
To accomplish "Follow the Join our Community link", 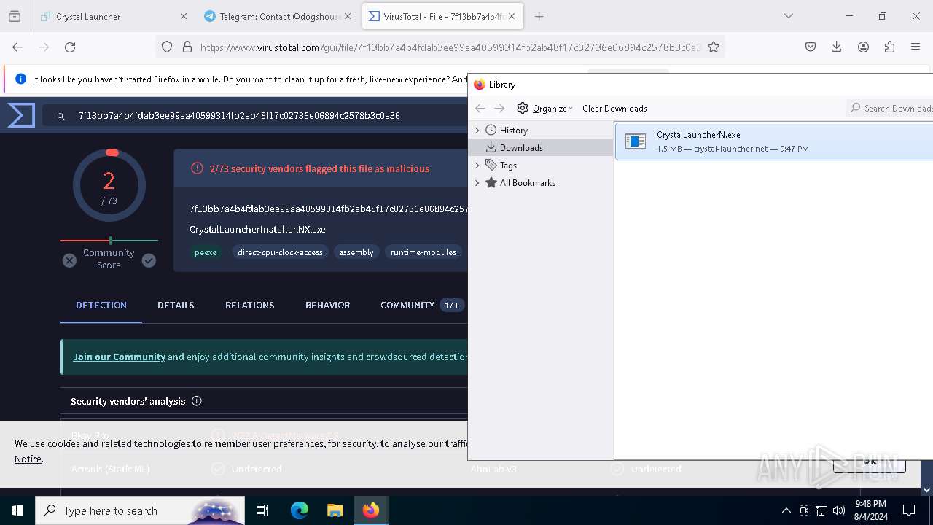I will 119,357.
